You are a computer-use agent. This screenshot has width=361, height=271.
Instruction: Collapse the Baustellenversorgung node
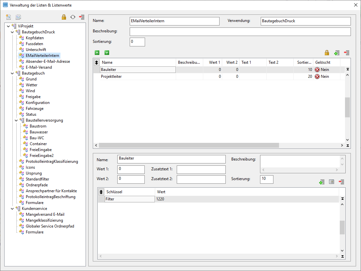(x=16, y=120)
